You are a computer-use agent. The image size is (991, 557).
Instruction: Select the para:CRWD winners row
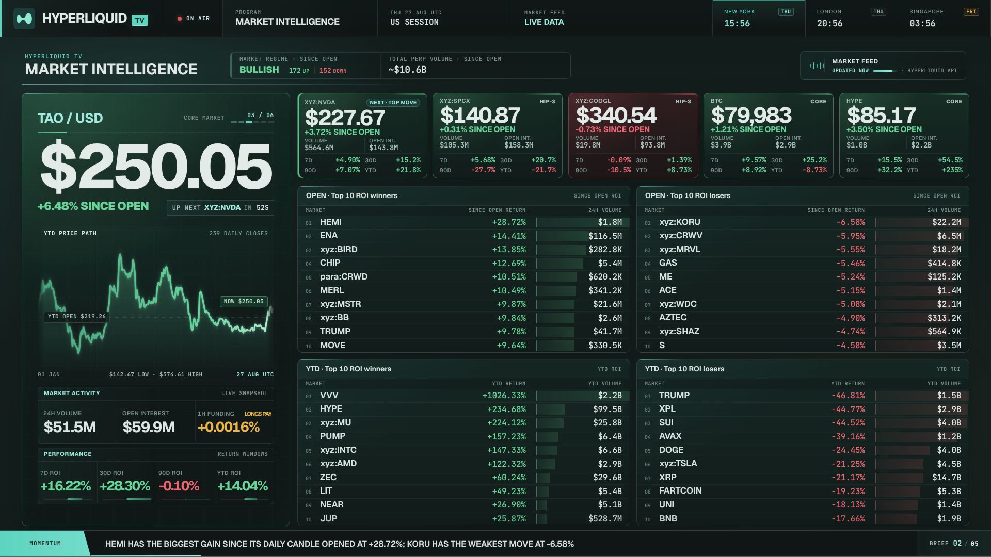tap(463, 277)
